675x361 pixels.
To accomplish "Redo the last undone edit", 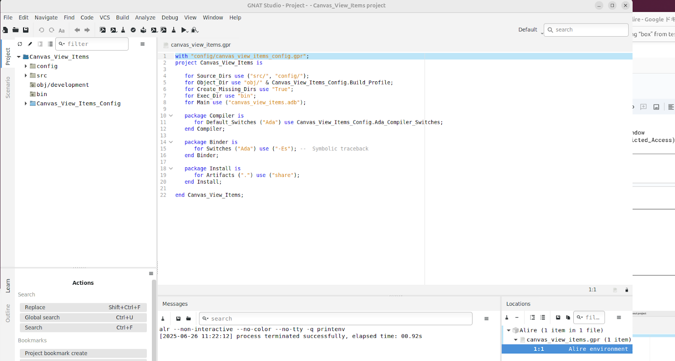I will tap(51, 30).
